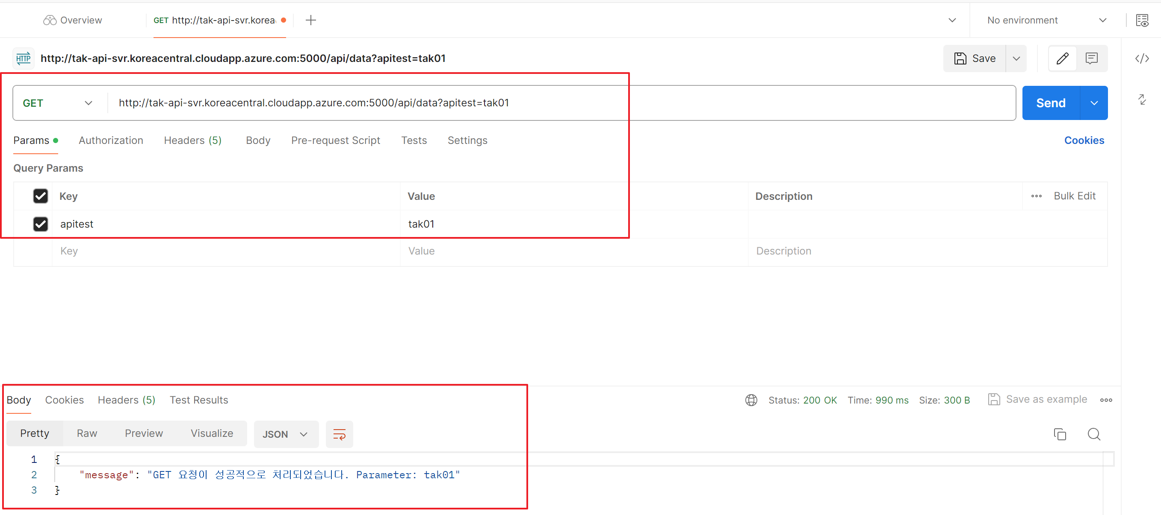Viewport: 1161px width, 515px height.
Task: Search the response with the magnifier icon
Action: pyautogui.click(x=1093, y=434)
